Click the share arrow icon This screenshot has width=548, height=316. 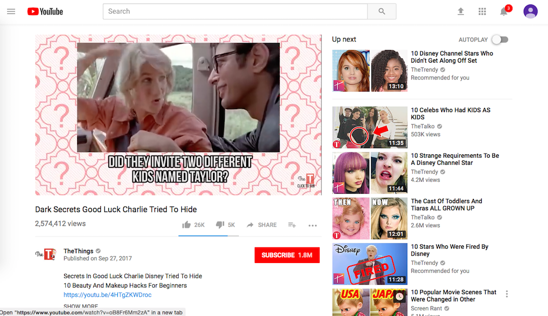(250, 225)
